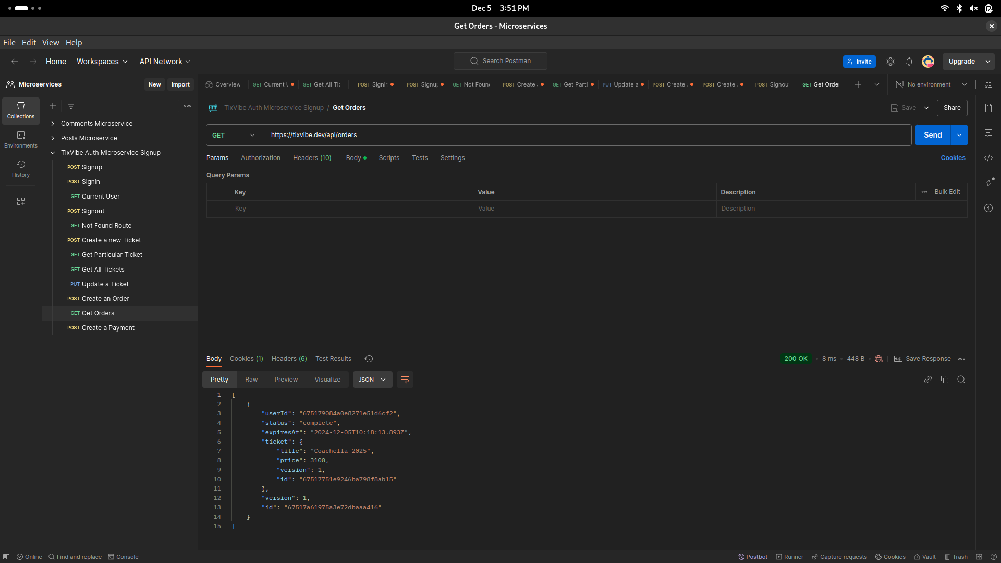Viewport: 1001px width, 563px height.
Task: Open the settings gear icon
Action: pos(890,62)
